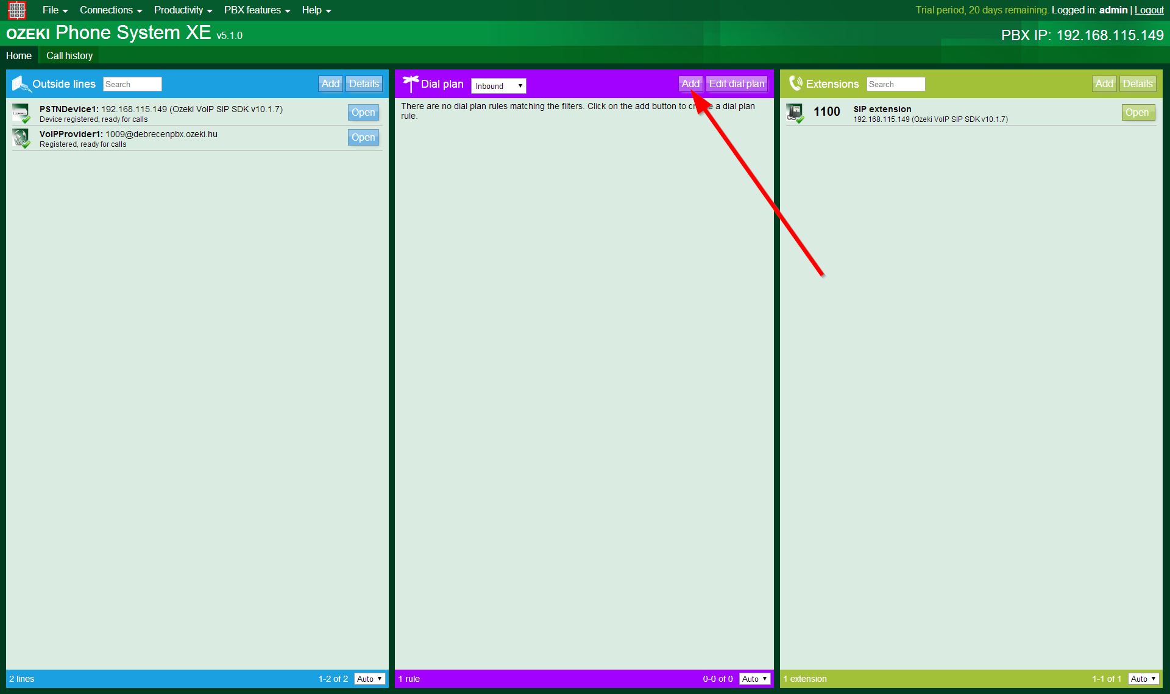Viewport: 1170px width, 694px height.
Task: Click the Outside lines search box
Action: point(132,83)
